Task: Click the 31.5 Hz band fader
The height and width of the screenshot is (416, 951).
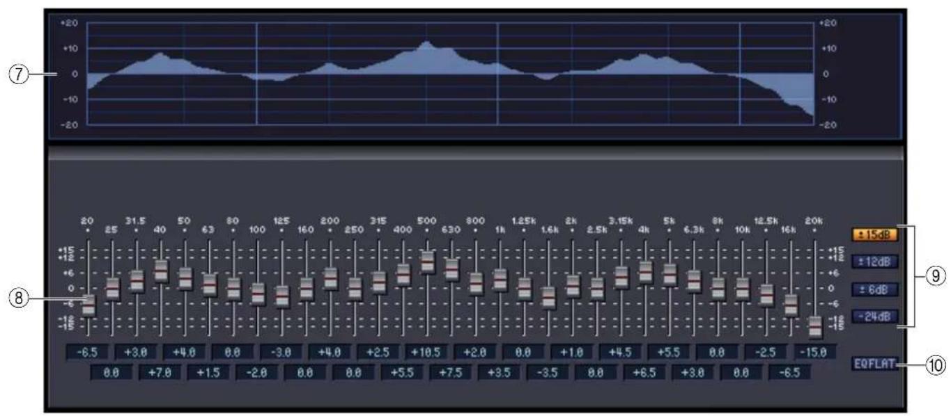Action: [x=137, y=280]
